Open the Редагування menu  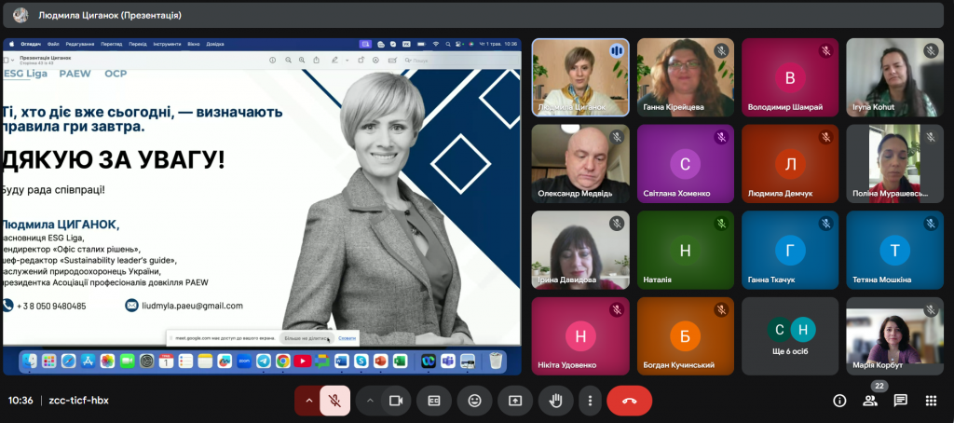(80, 44)
